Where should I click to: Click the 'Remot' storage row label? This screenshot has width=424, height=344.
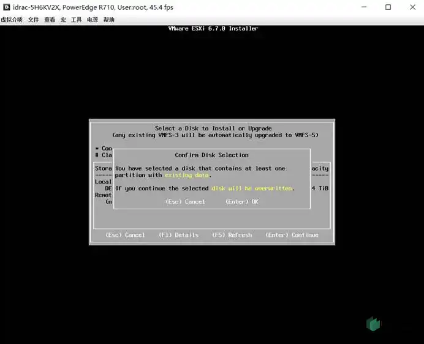click(x=103, y=195)
